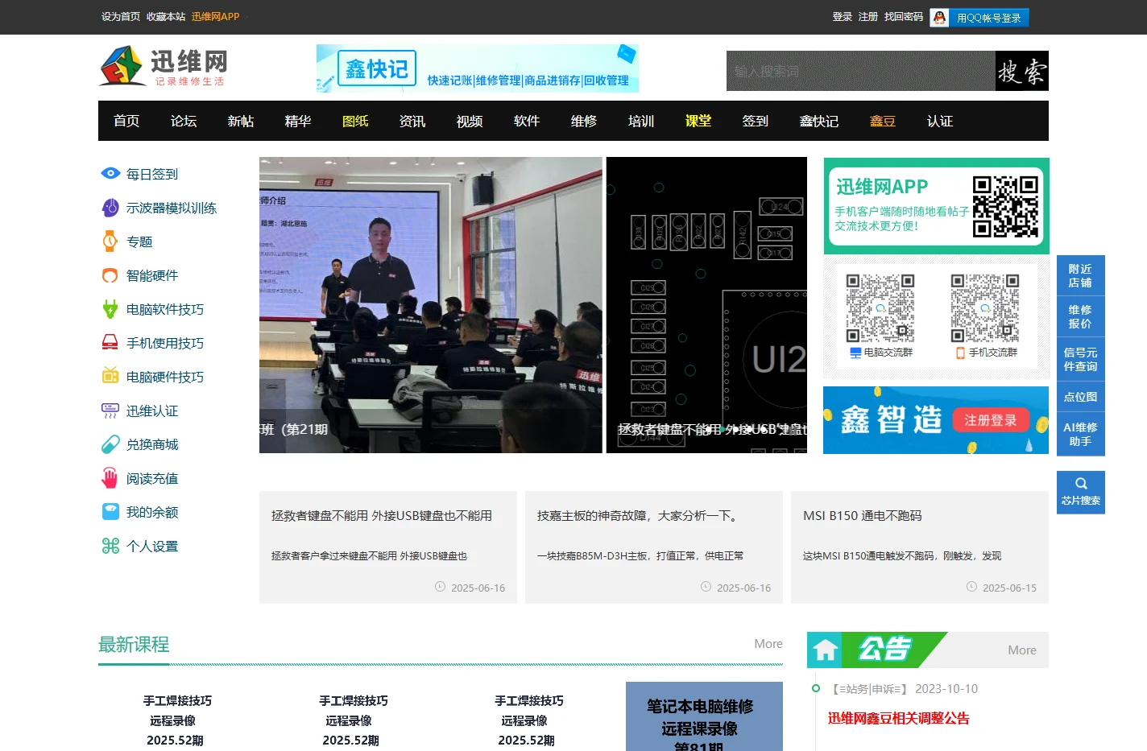Click inside the 输入搜索词 search field
1147x751 pixels.
click(x=861, y=71)
